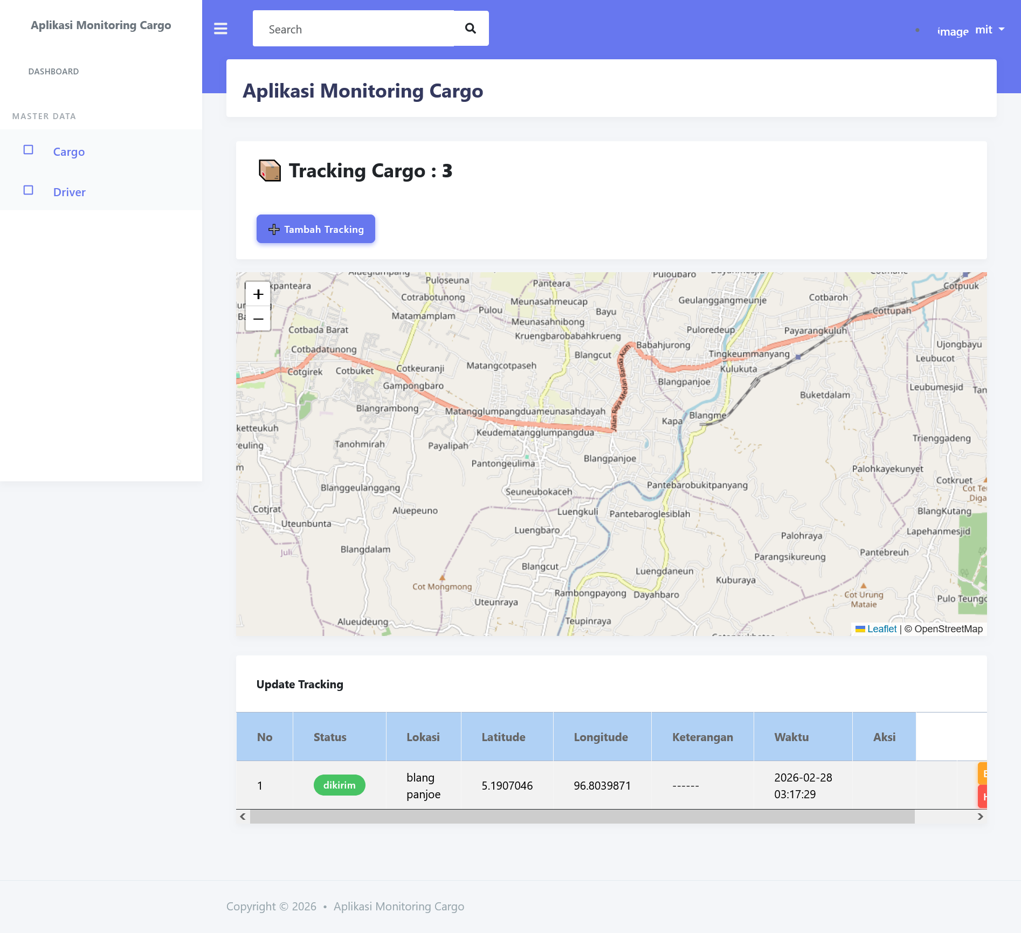Screen dimensions: 1021x933
Task: Click the horizontal table scrollbar track
Action: coord(582,817)
